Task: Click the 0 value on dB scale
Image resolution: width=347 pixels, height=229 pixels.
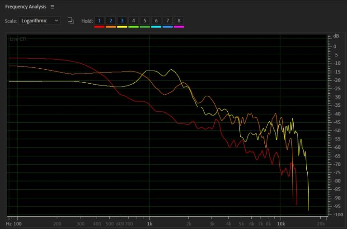Action: click(x=335, y=47)
